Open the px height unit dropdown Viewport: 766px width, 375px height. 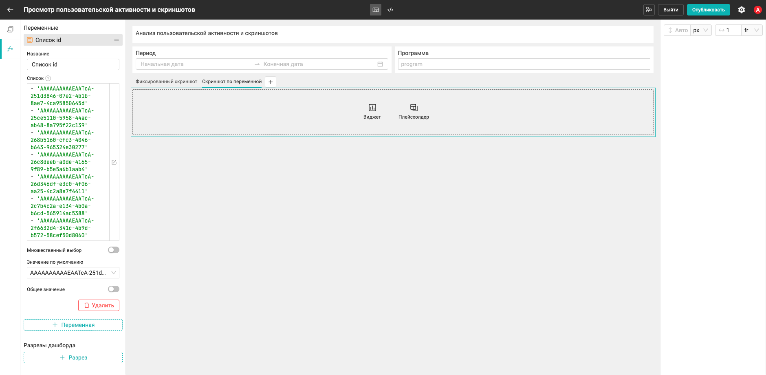(x=701, y=30)
